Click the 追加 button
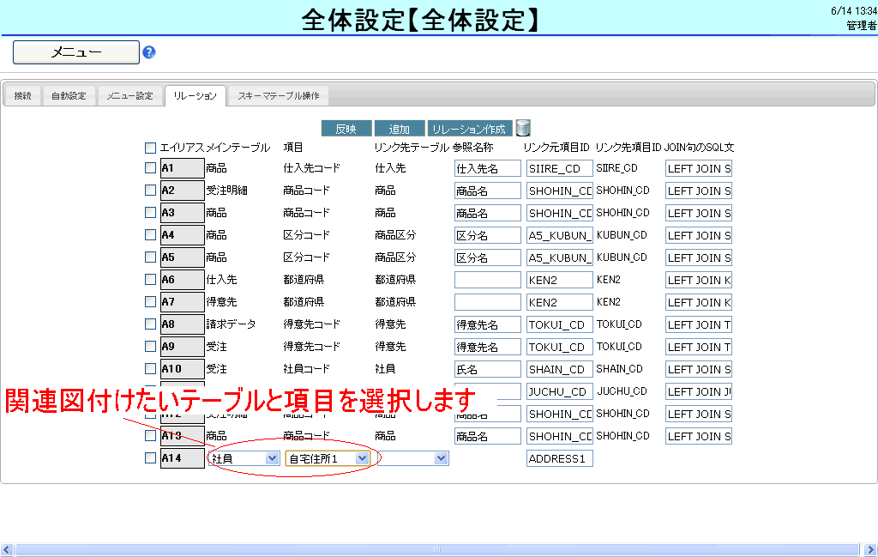 (x=399, y=129)
